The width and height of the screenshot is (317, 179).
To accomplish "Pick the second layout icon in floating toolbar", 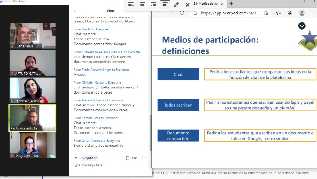I will (142, 5).
